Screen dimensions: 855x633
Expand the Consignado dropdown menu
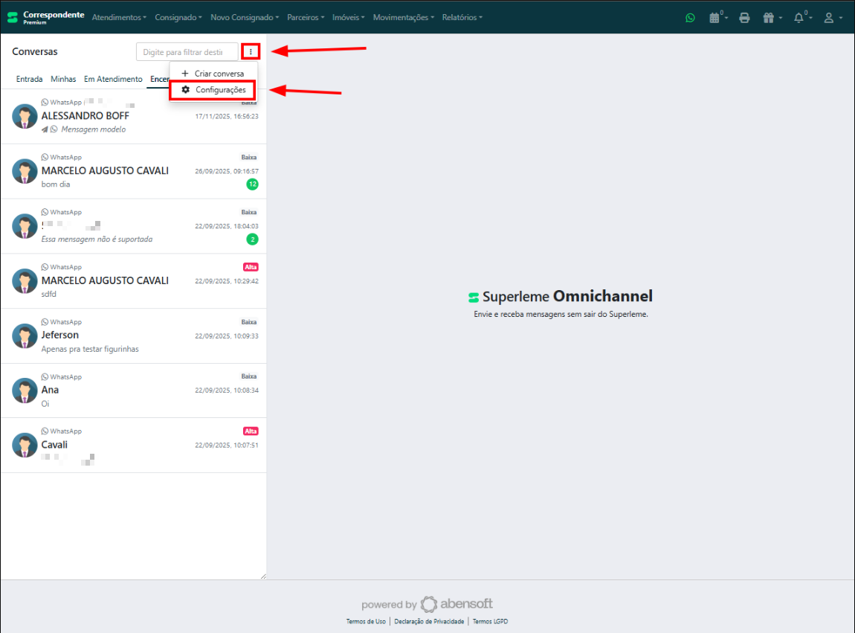[178, 17]
